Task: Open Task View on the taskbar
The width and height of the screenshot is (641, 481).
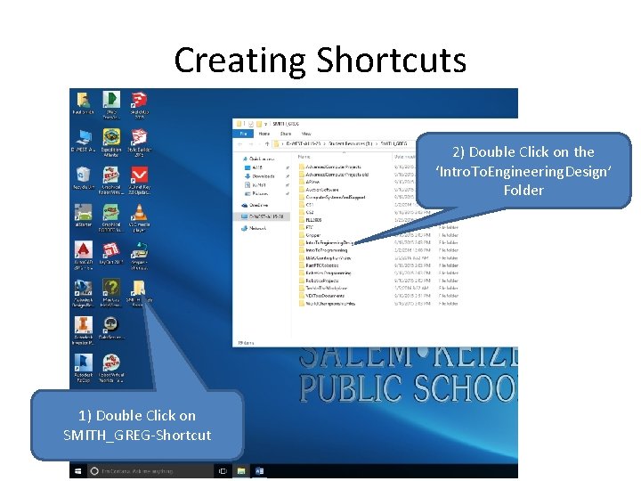Action: coord(223,471)
